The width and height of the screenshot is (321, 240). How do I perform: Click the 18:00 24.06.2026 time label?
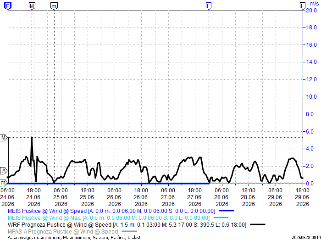coord(34,197)
